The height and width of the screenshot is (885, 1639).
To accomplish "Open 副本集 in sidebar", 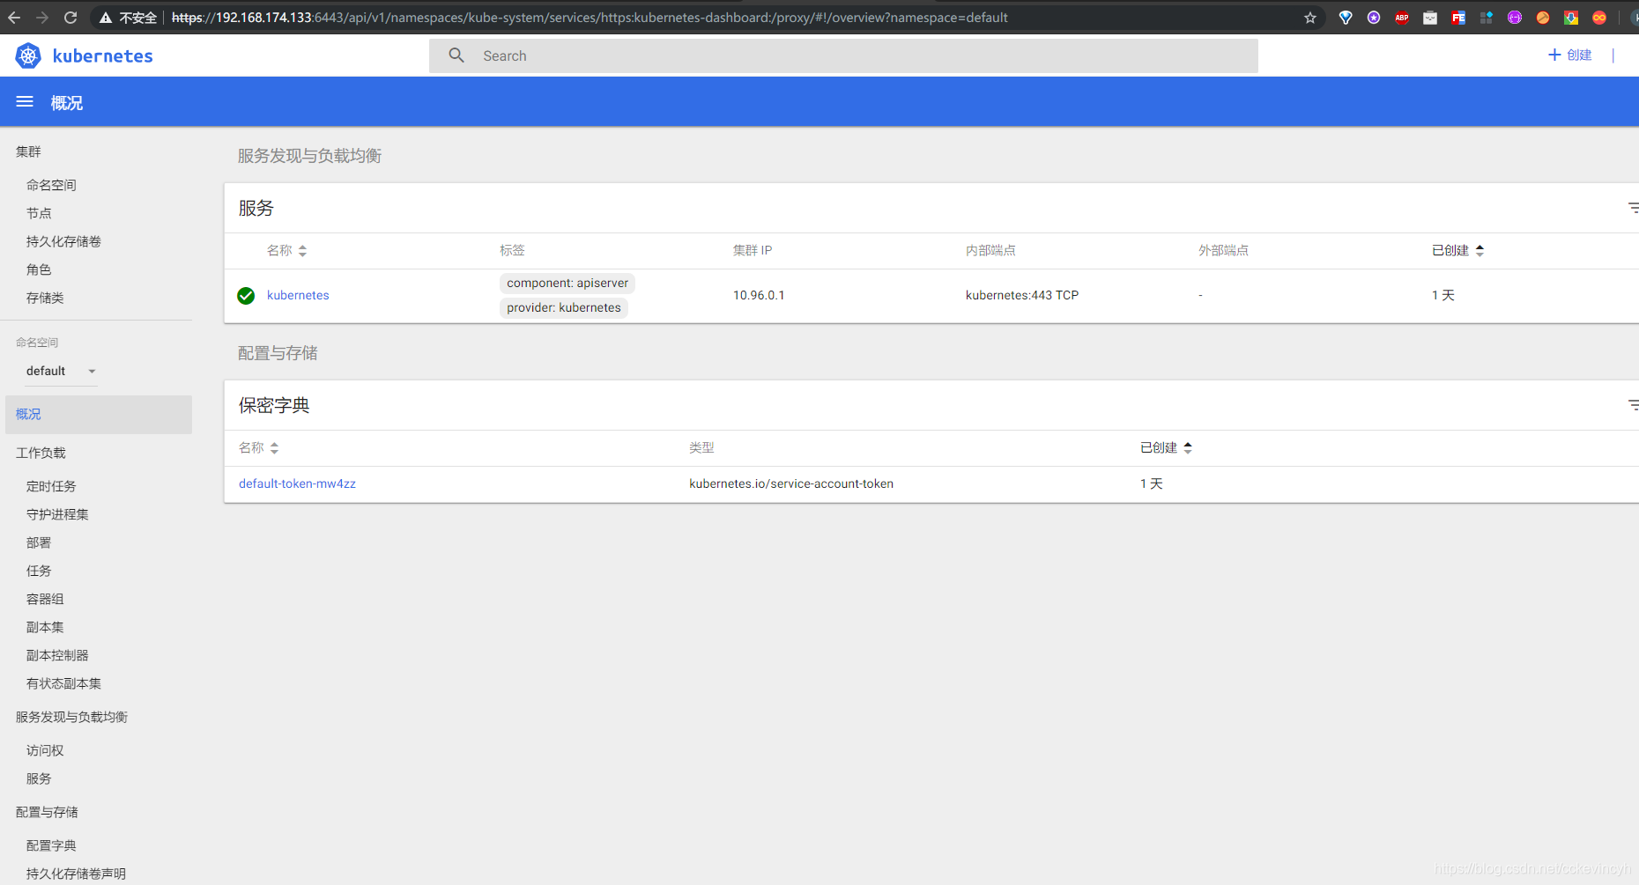I will point(45,627).
